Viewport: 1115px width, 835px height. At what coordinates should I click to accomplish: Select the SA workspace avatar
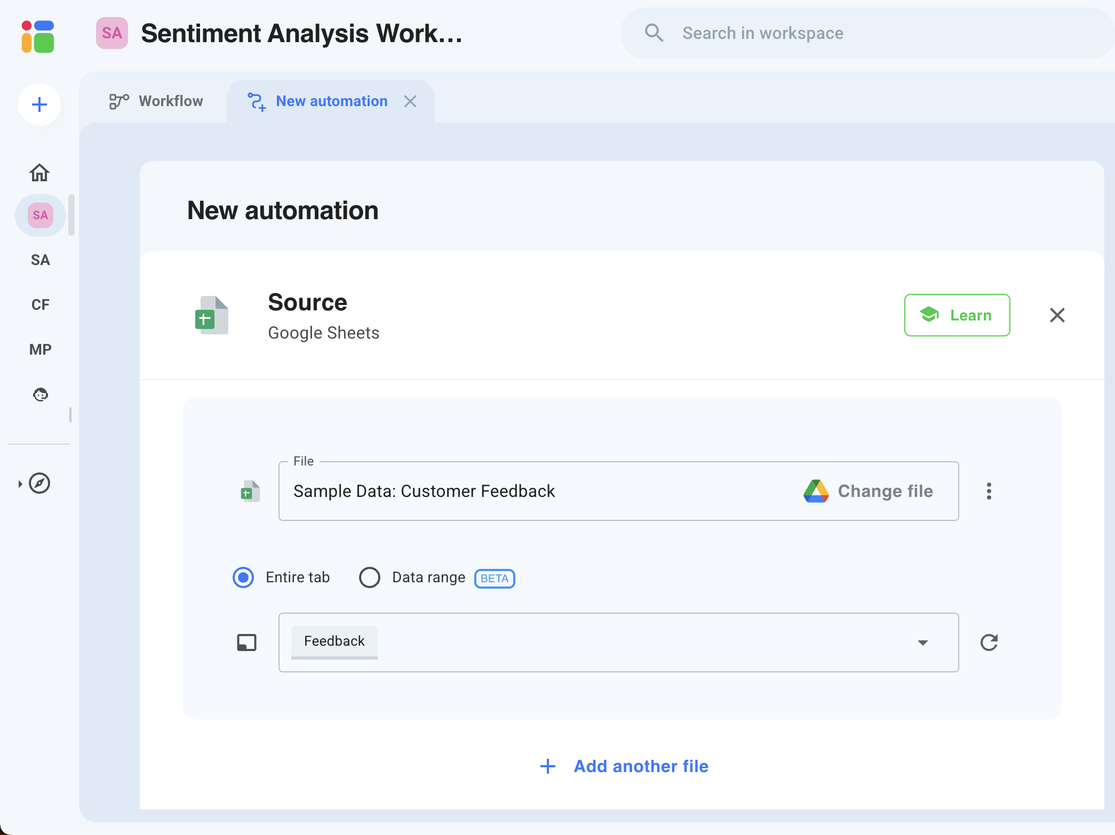pyautogui.click(x=39, y=215)
